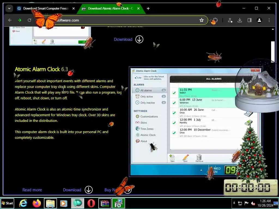Launch Firefox from taskbar

tap(37, 203)
